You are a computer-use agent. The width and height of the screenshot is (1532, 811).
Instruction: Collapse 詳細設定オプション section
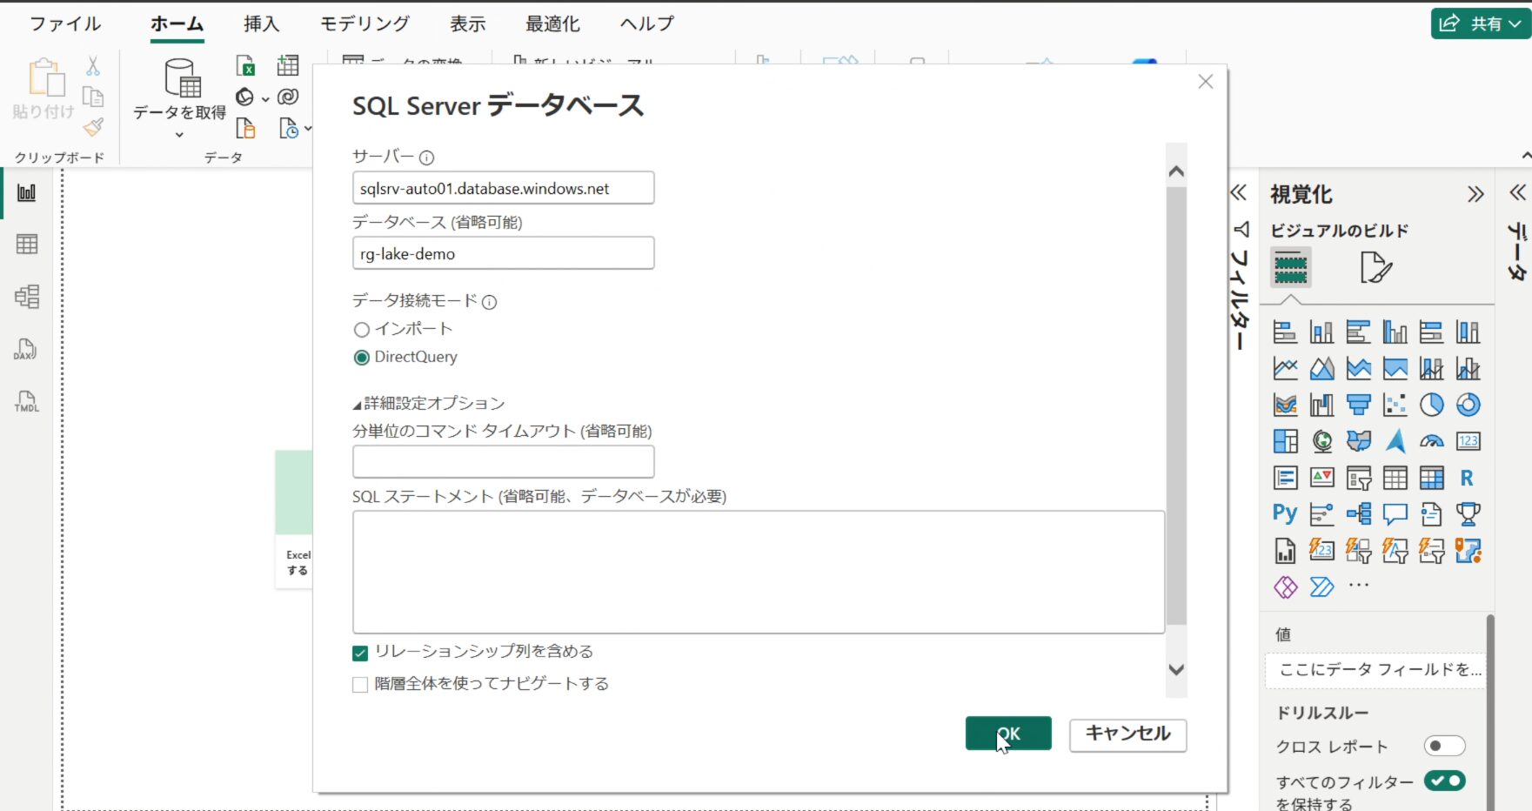coord(357,405)
